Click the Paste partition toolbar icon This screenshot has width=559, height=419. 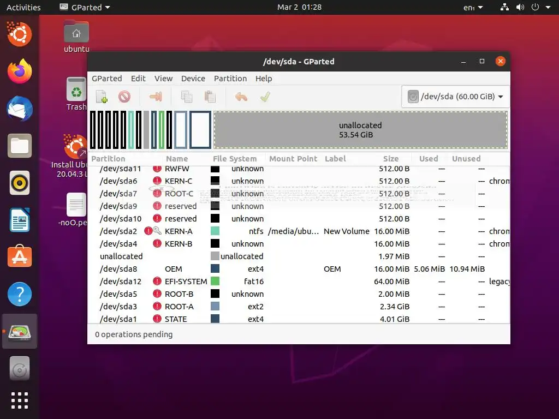pyautogui.click(x=210, y=97)
